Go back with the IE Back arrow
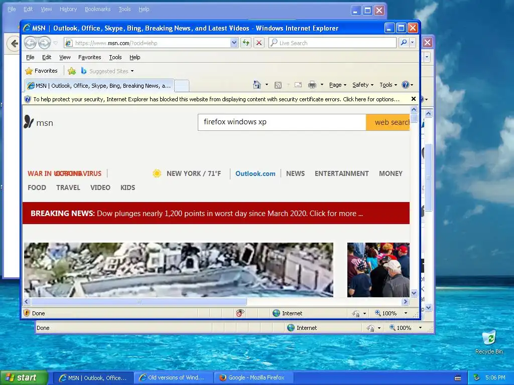The height and width of the screenshot is (385, 514). pos(31,43)
